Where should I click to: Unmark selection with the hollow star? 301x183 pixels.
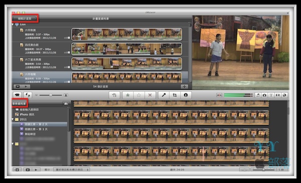[x=139, y=95]
